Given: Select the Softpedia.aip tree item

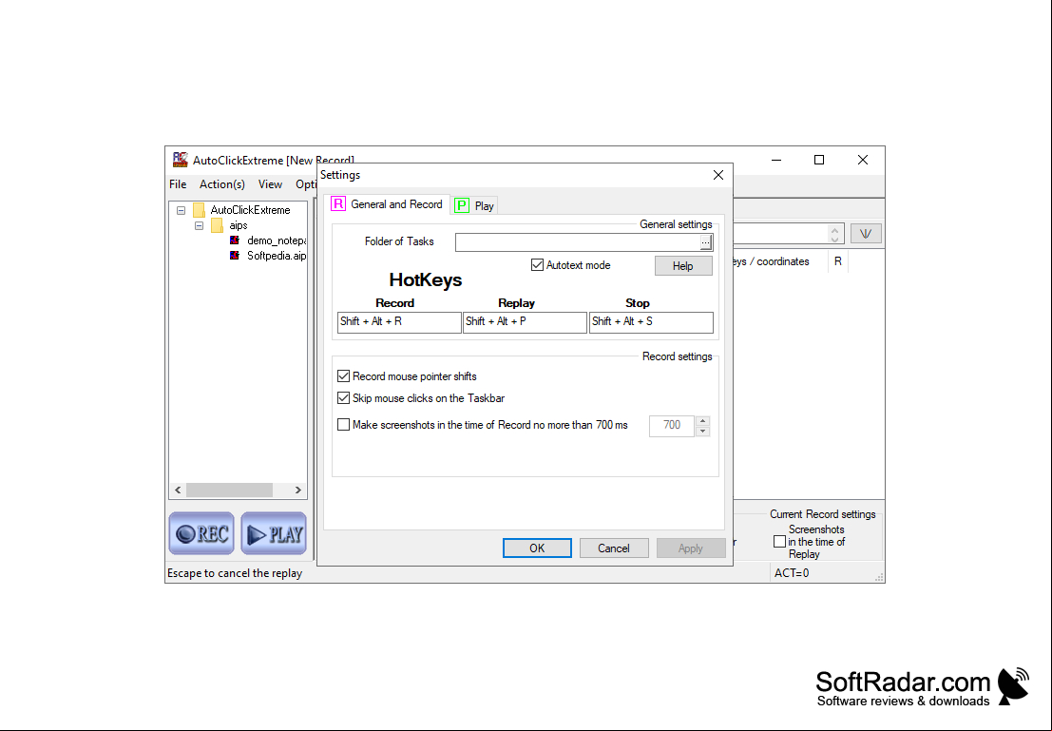Looking at the screenshot, I should tap(276, 256).
